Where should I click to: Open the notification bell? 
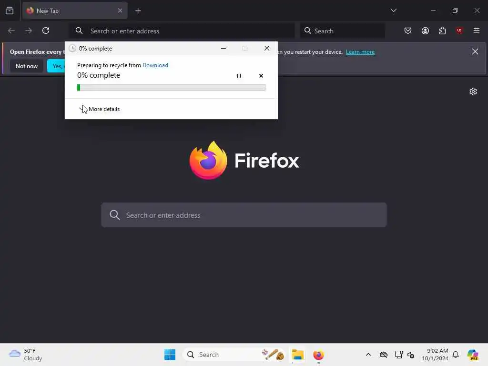click(456, 355)
